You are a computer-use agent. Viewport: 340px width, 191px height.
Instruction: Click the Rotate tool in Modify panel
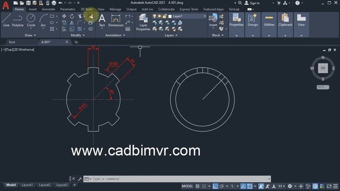tap(72, 16)
